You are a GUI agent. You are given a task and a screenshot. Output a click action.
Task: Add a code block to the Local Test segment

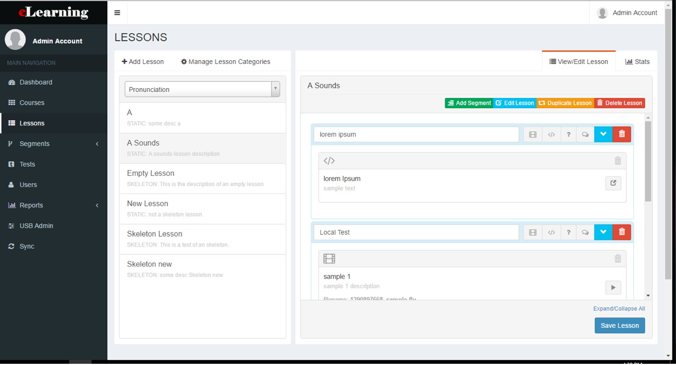552,232
